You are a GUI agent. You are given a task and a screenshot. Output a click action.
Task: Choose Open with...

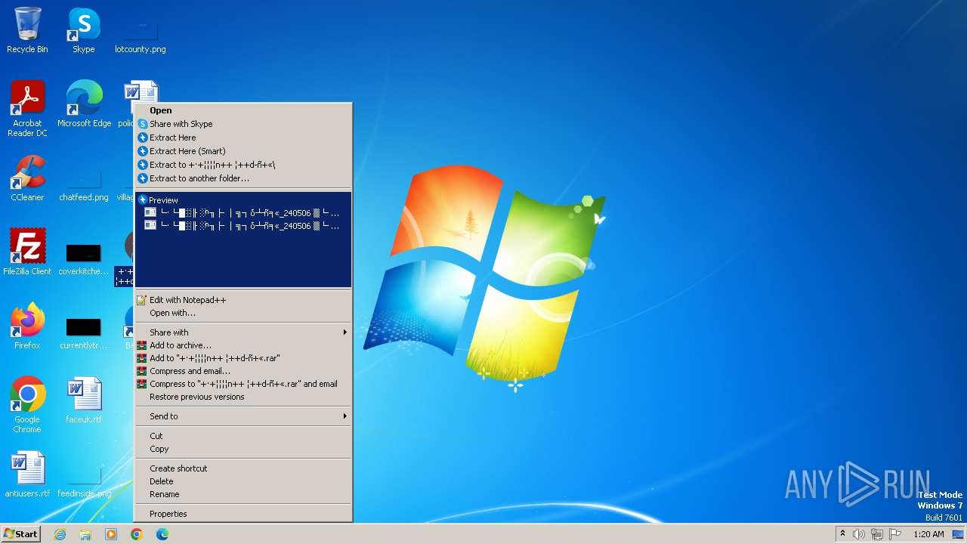coord(243,313)
